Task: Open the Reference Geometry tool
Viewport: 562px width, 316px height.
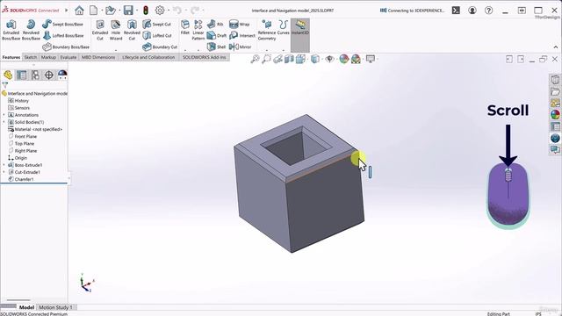Action: (x=267, y=30)
